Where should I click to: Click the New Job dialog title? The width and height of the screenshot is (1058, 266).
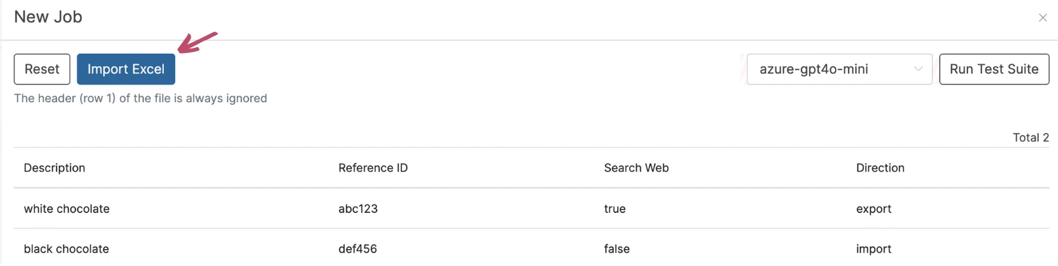point(48,17)
